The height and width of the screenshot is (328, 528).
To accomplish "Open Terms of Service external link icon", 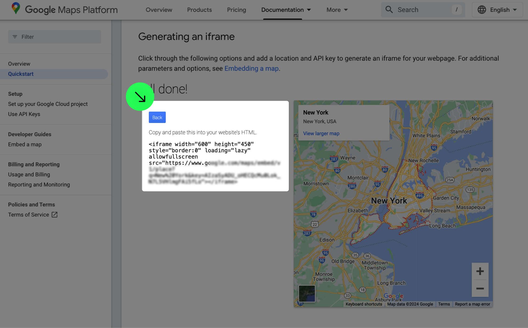I will [54, 215].
